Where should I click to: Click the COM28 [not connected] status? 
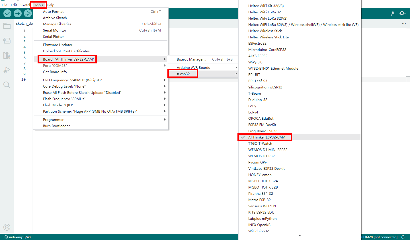[379, 237]
